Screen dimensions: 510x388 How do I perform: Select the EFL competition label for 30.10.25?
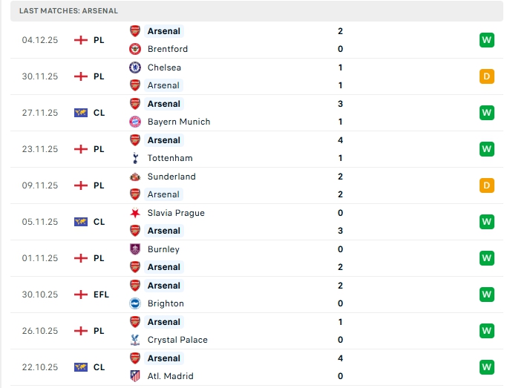(101, 295)
